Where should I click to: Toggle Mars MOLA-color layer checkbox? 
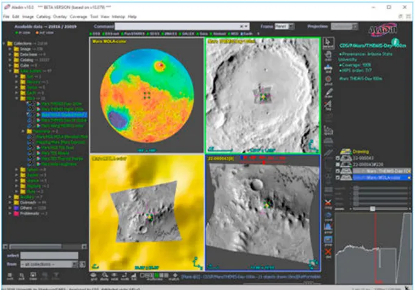(x=338, y=178)
